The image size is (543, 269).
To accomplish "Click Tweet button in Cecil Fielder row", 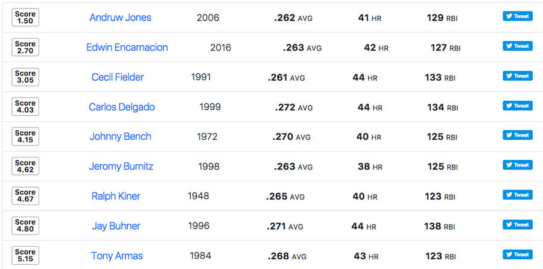I will point(518,76).
